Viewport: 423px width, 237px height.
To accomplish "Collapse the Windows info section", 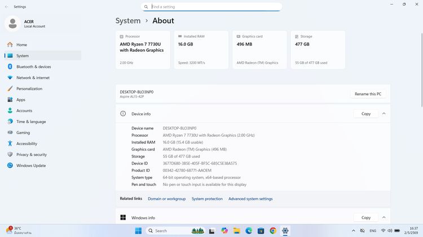I will [x=384, y=217].
